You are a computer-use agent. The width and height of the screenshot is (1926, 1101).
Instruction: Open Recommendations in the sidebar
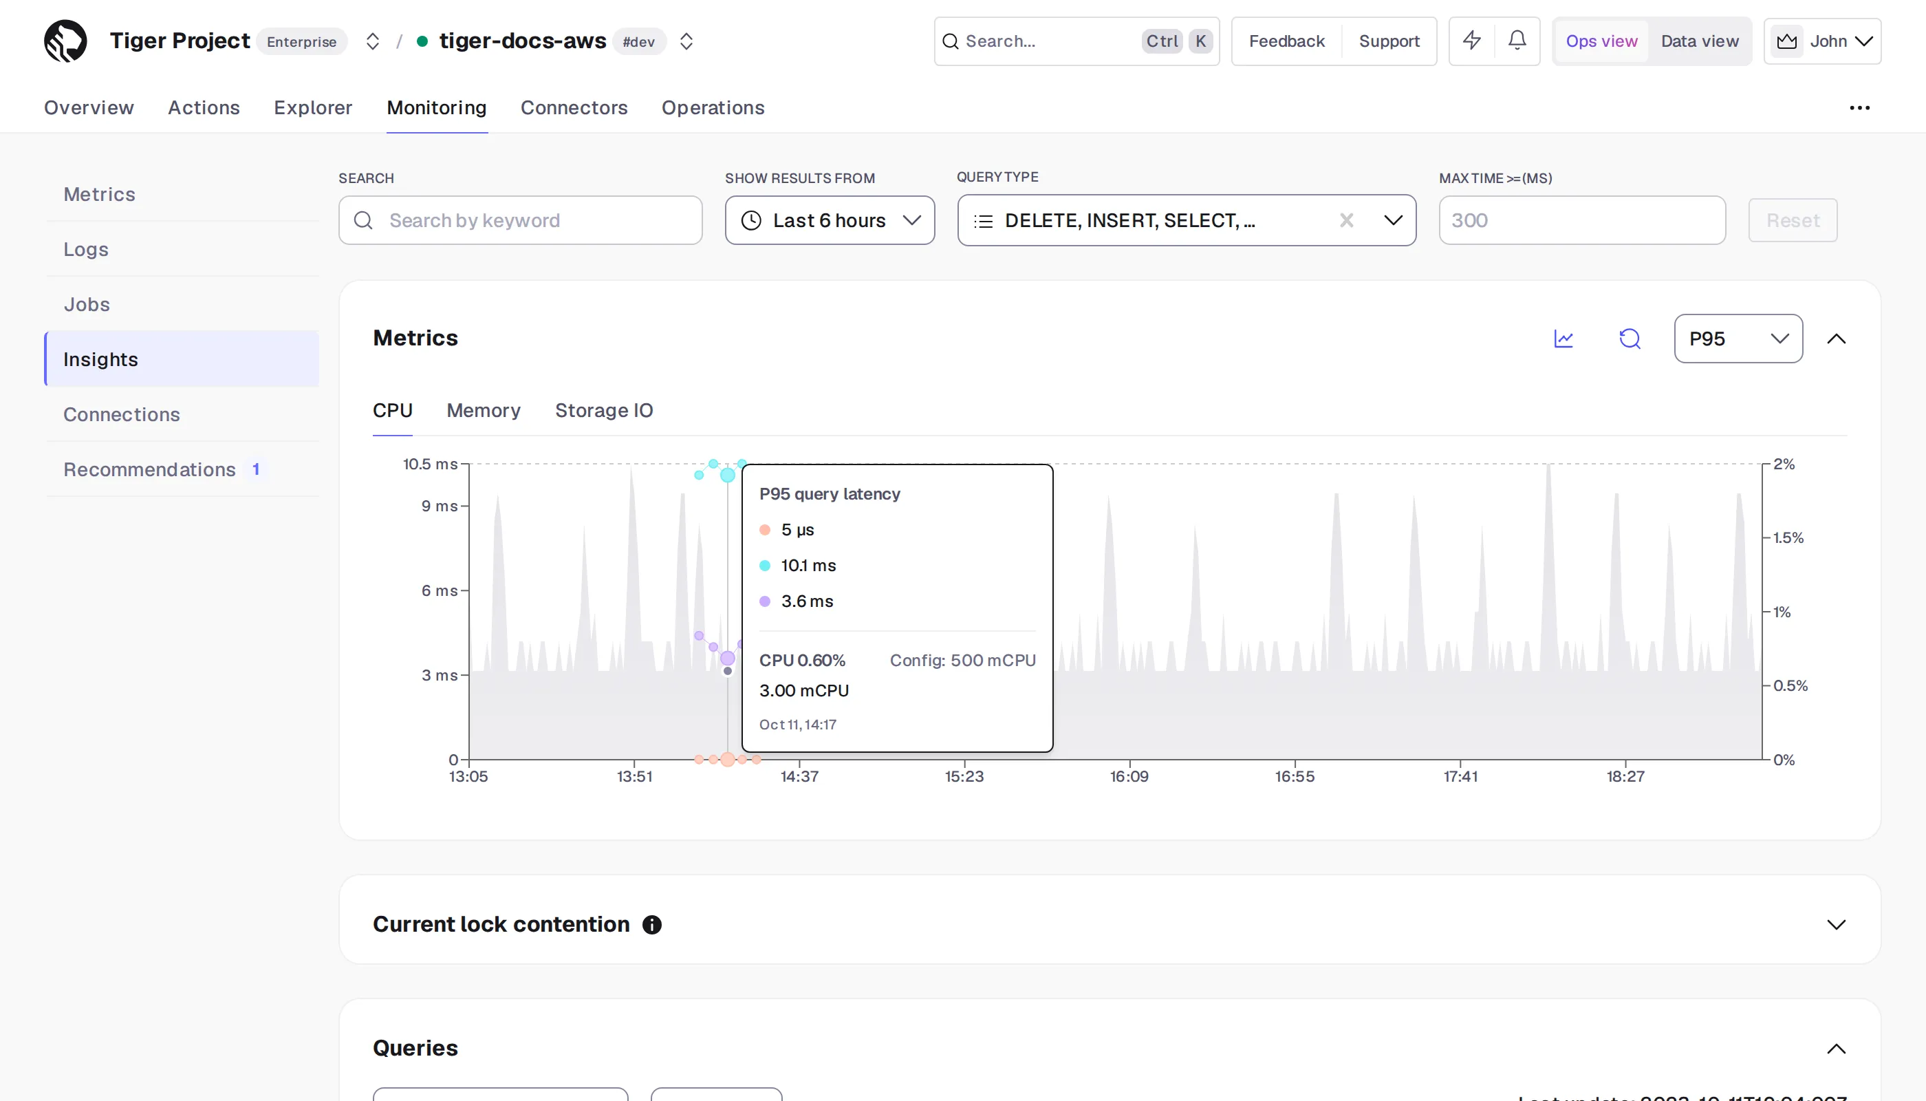[x=182, y=469]
